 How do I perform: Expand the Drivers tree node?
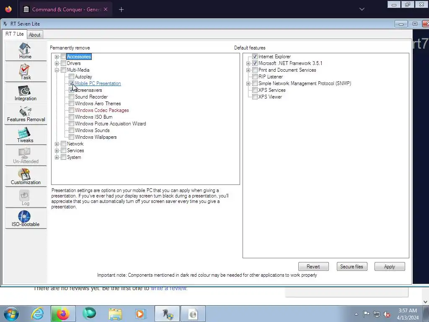click(57, 63)
